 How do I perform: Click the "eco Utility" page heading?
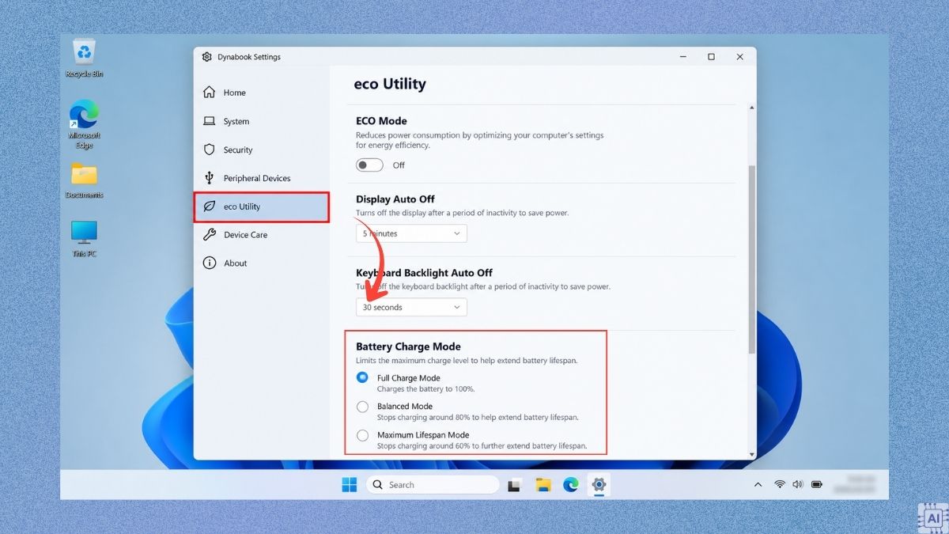coord(390,84)
